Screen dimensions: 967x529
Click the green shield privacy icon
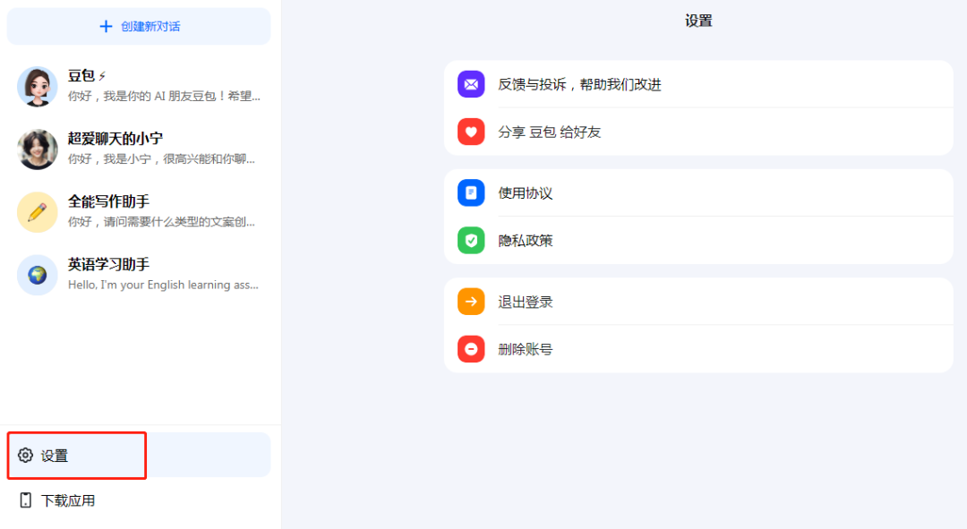click(471, 241)
